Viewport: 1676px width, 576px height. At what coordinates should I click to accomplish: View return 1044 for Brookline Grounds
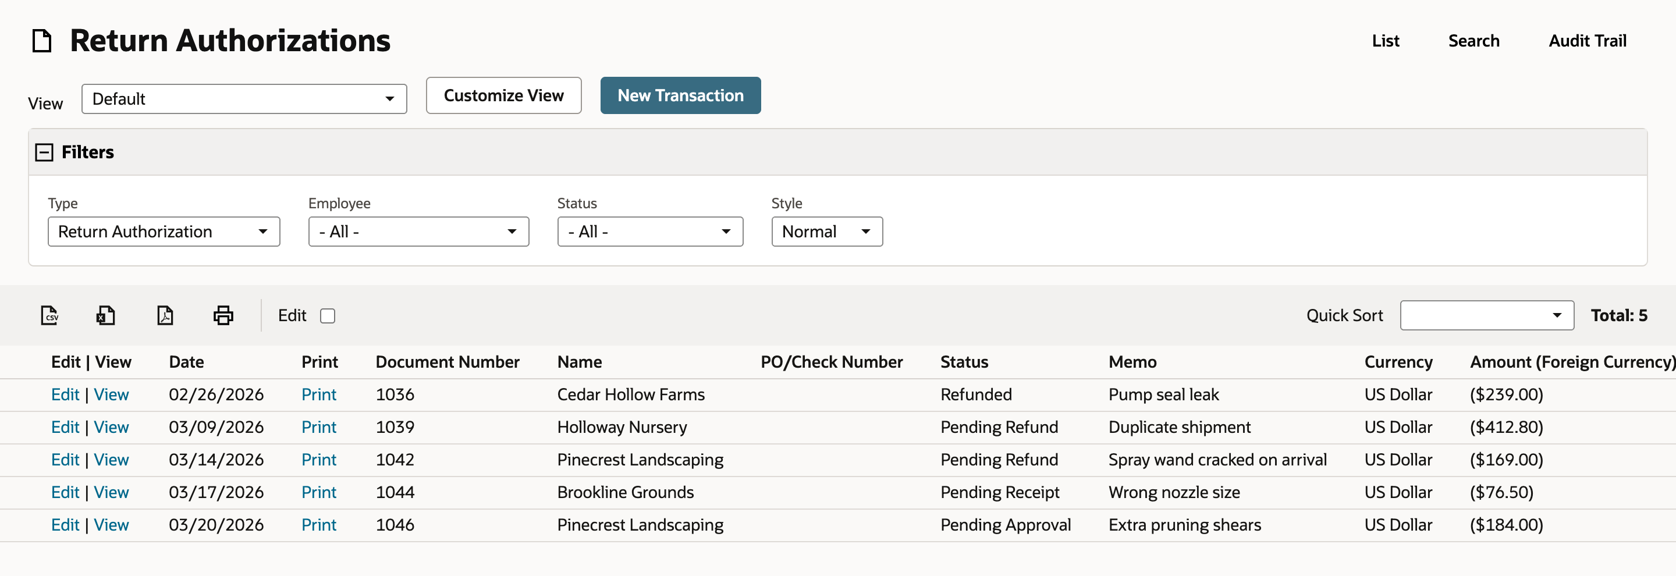point(111,492)
